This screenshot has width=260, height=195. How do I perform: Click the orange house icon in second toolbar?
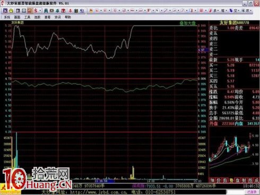pos(91,11)
